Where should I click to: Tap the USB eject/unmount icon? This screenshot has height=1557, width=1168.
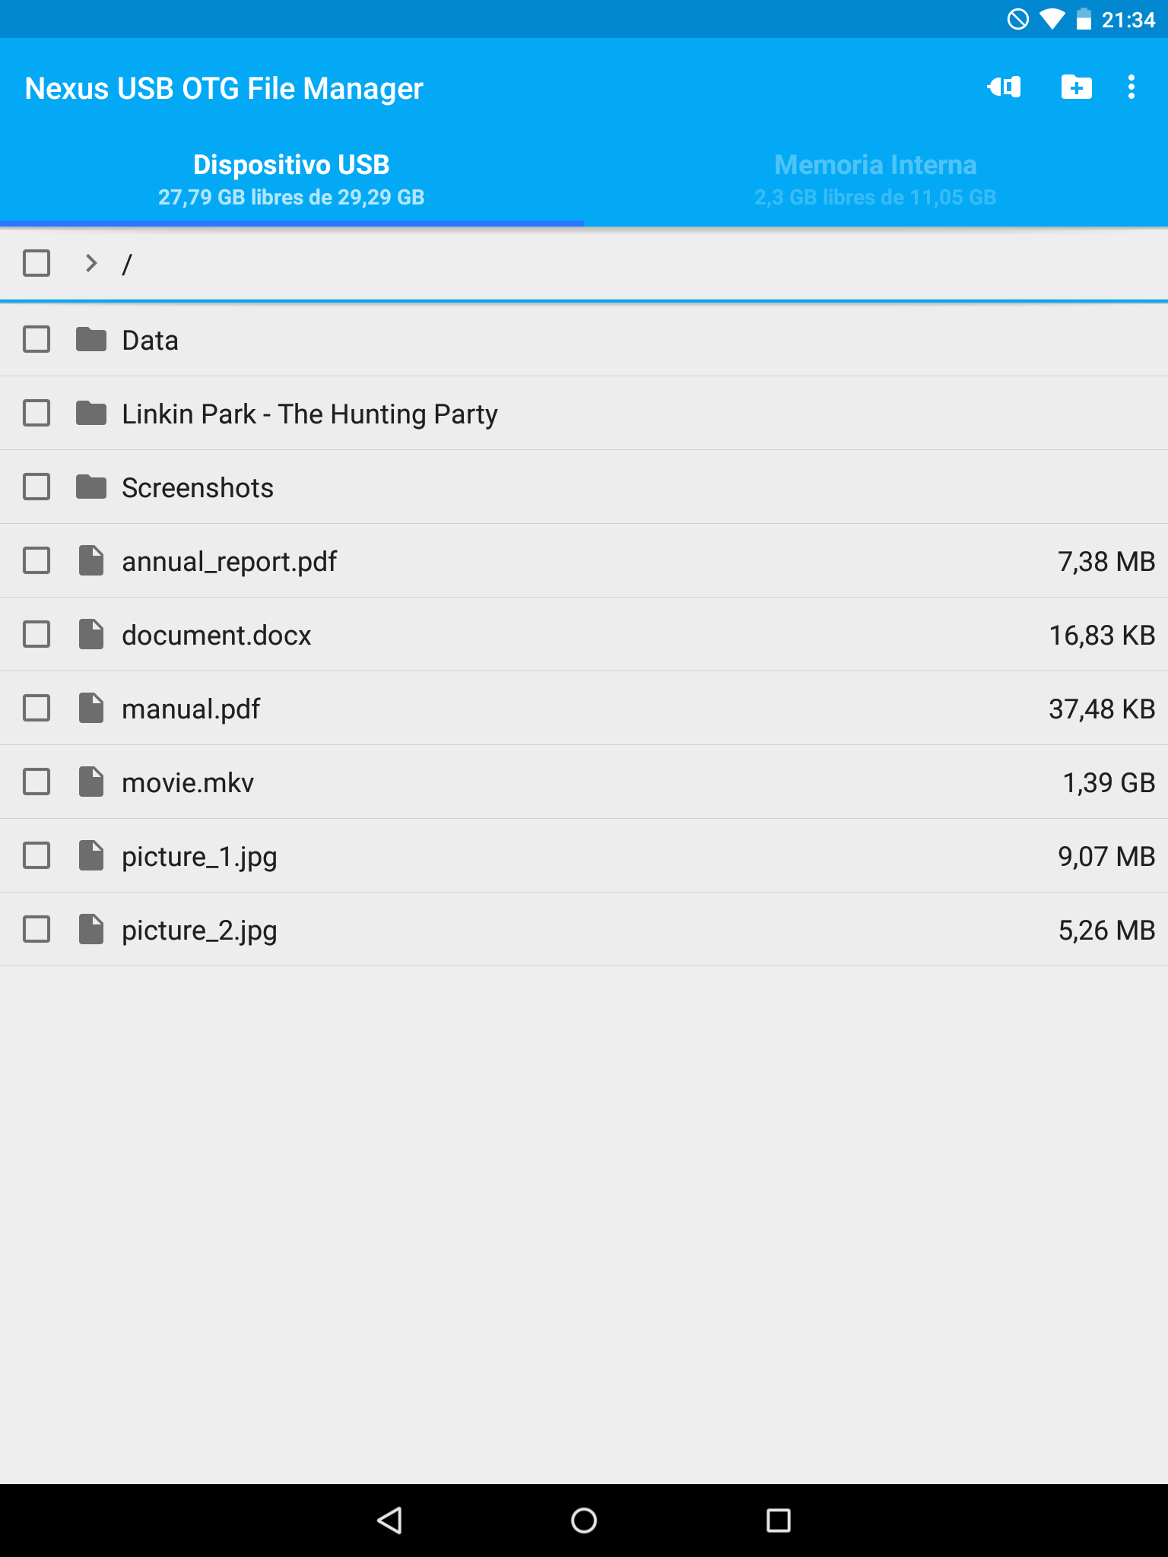point(1004,87)
